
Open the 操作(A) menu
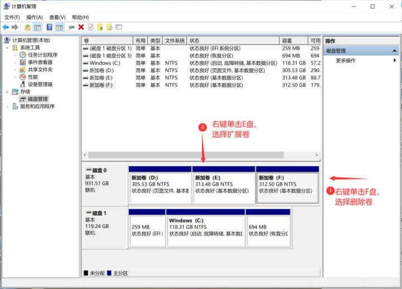pyautogui.click(x=35, y=17)
